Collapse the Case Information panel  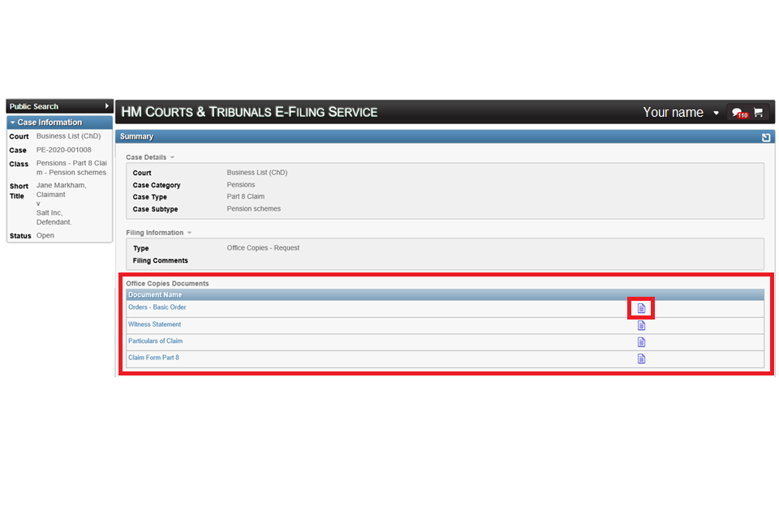click(x=12, y=122)
